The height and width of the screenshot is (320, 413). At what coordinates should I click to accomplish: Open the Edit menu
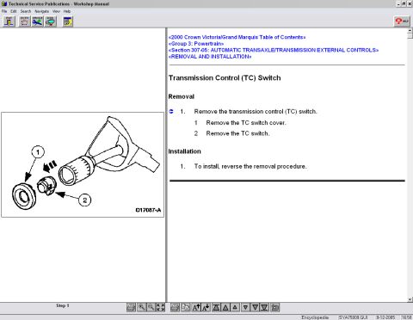tap(14, 11)
